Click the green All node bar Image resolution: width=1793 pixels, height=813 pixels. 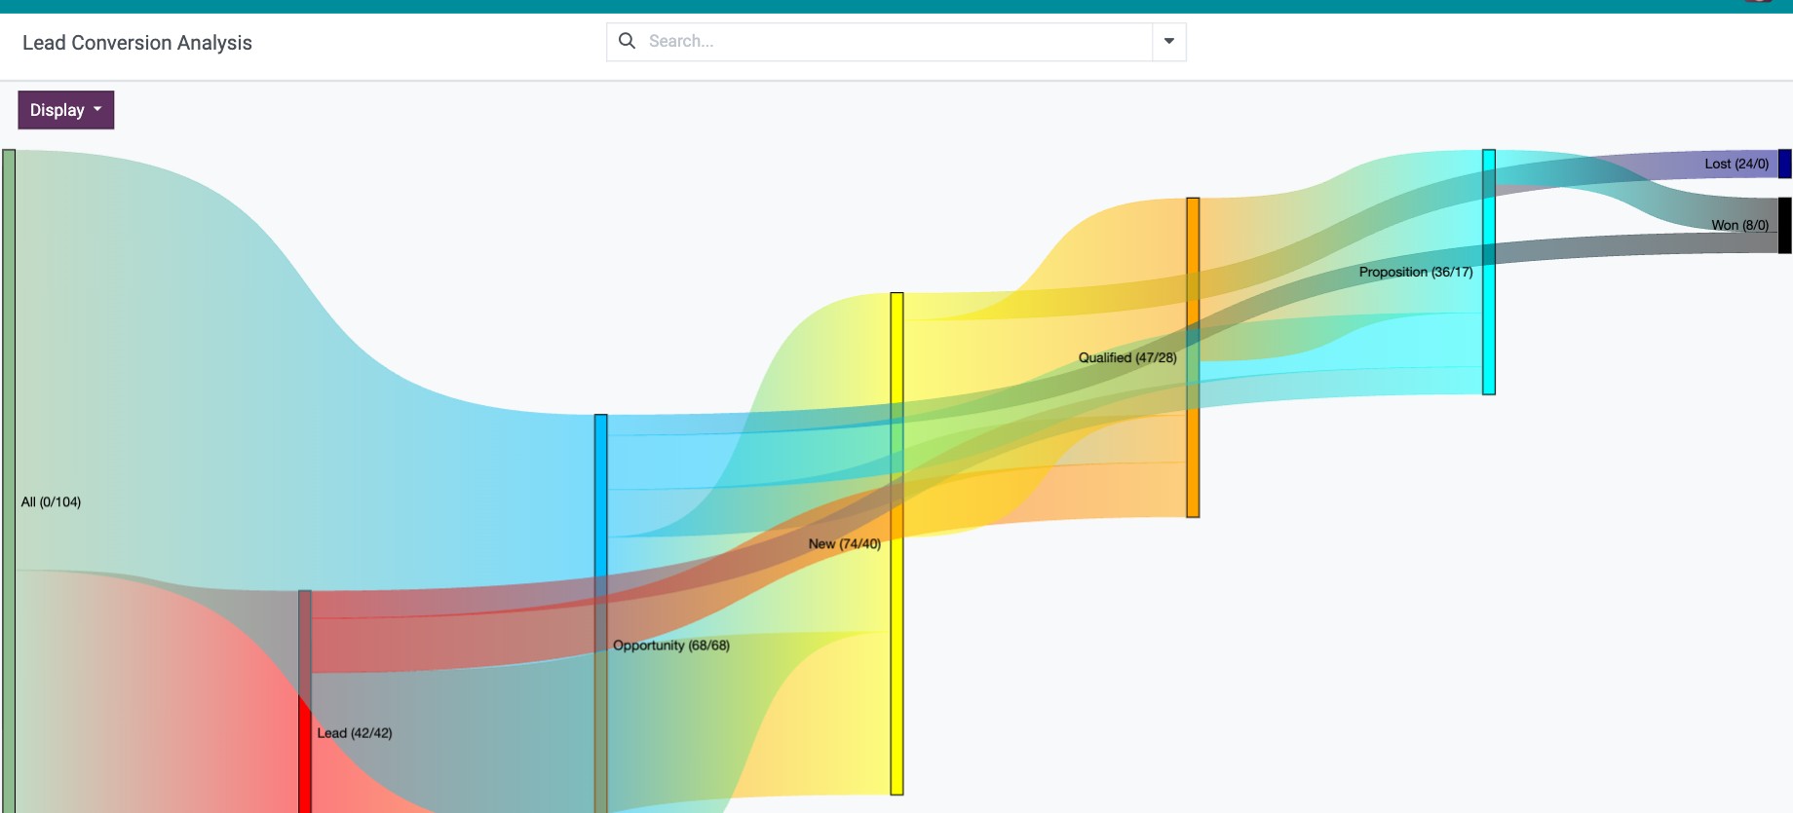coord(9,481)
